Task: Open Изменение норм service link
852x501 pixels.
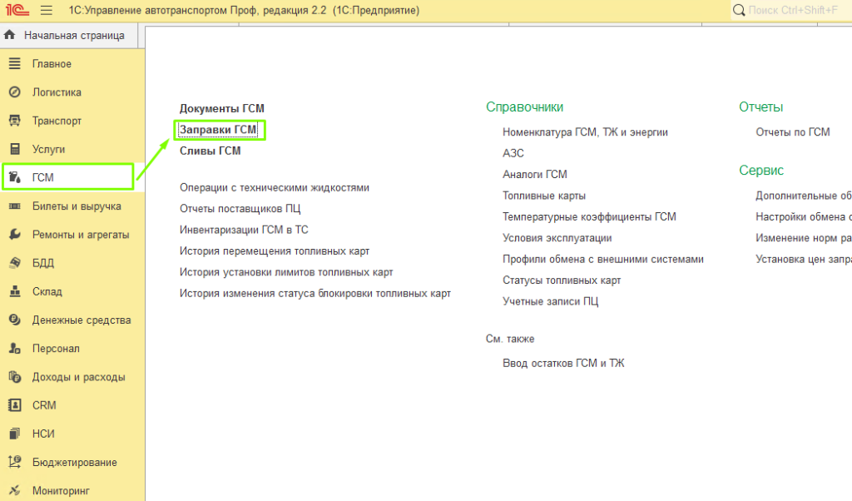Action: click(804, 238)
